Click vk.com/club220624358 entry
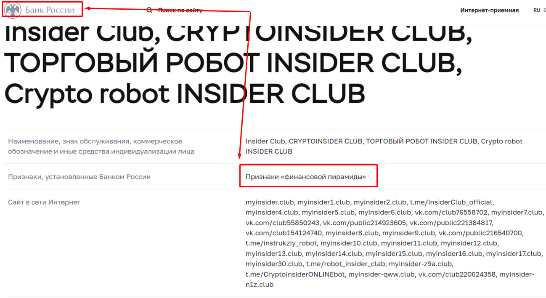Screen dimensions: 546x298 [x=457, y=275]
